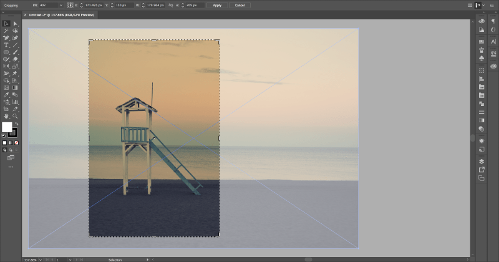Click the black Stroke color swatch
499x262 pixels.
13,133
